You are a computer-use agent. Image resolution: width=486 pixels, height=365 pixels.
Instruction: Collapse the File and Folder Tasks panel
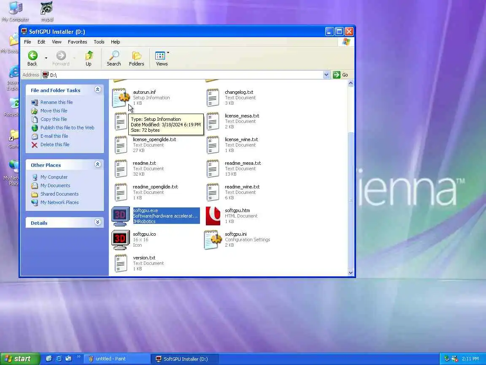(97, 90)
